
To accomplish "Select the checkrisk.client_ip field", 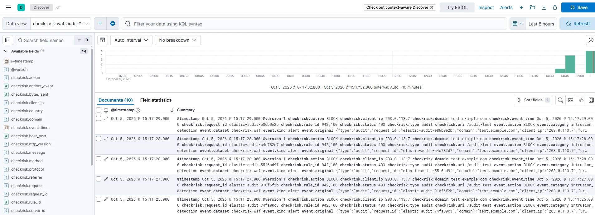I will 27,103.
